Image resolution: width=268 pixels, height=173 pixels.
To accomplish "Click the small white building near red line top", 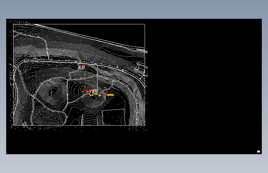I will [81, 68].
